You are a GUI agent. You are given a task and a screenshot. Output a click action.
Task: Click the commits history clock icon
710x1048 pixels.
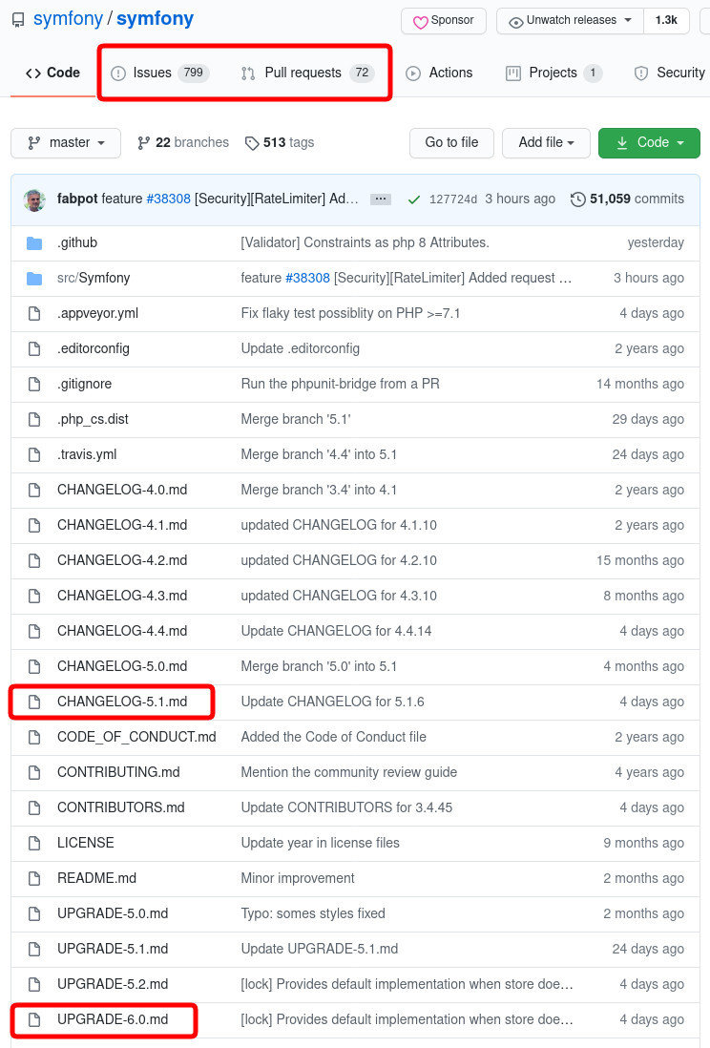pos(577,199)
